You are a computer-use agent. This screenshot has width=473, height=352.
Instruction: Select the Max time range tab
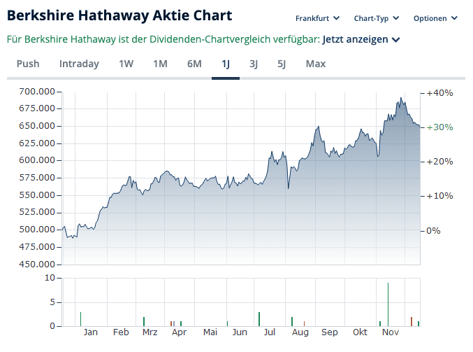coord(316,64)
